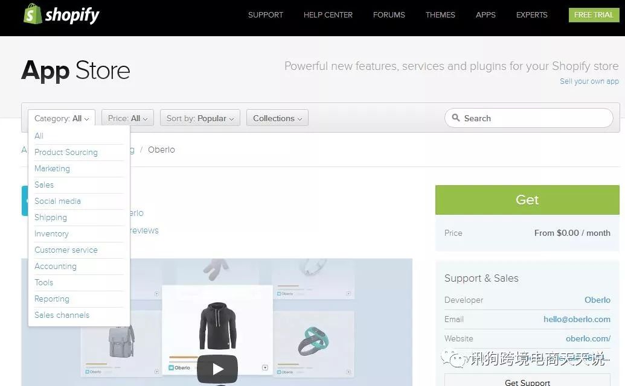This screenshot has height=386, width=625.
Task: Click the App Store heading
Action: (75, 71)
